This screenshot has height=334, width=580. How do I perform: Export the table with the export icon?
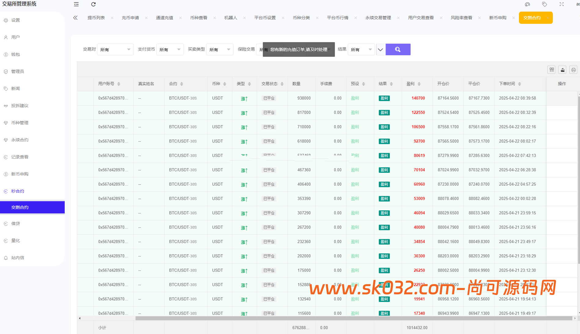pos(562,70)
